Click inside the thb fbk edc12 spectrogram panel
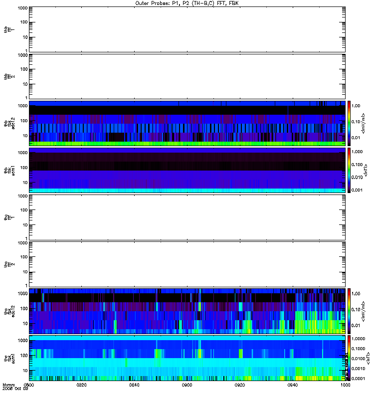 (x=187, y=123)
